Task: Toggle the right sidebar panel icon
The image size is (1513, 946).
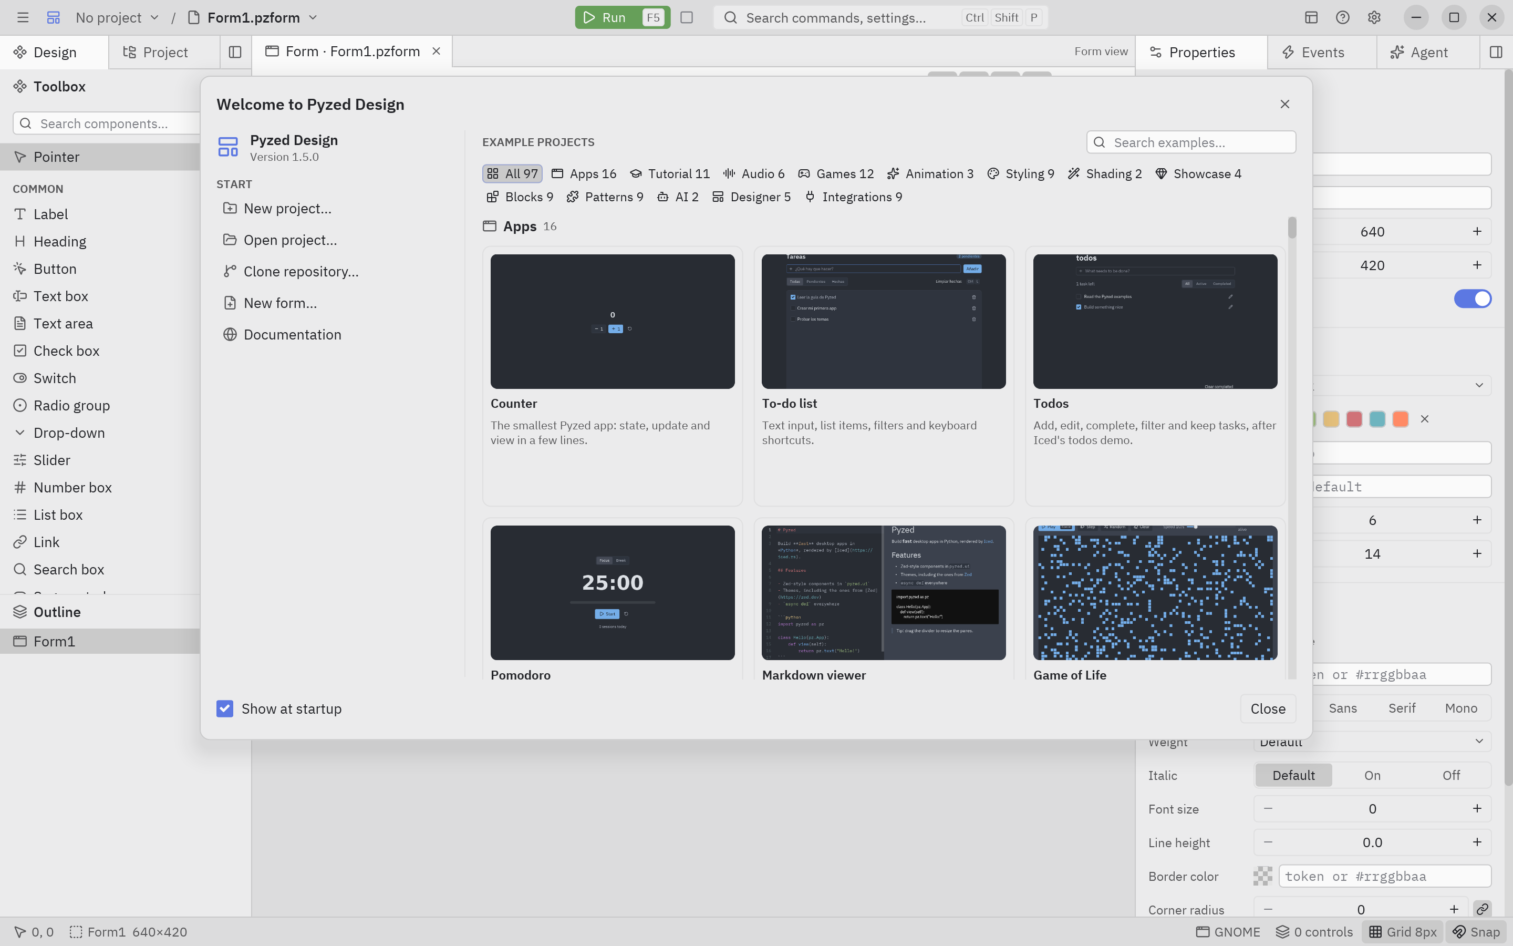Action: (x=1496, y=52)
